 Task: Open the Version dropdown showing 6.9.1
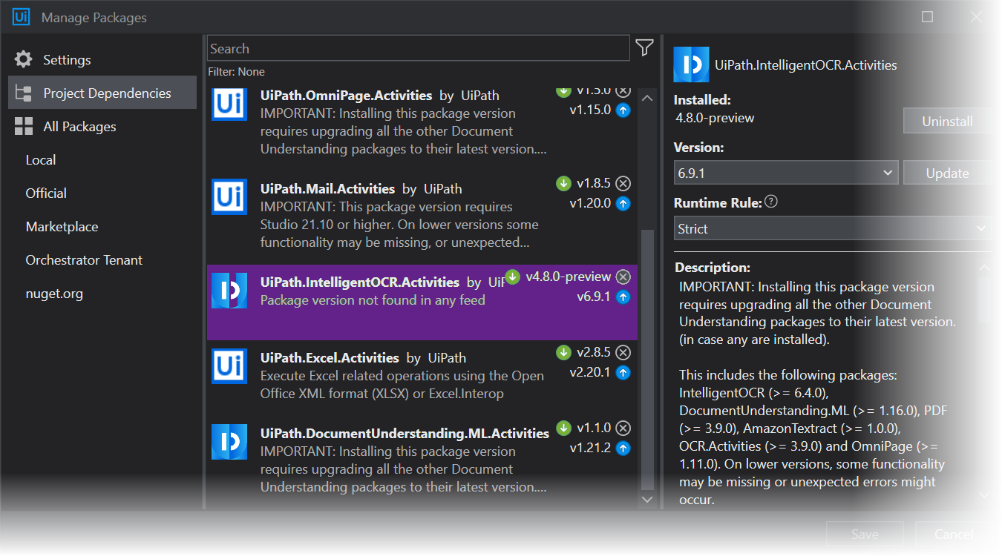[785, 172]
